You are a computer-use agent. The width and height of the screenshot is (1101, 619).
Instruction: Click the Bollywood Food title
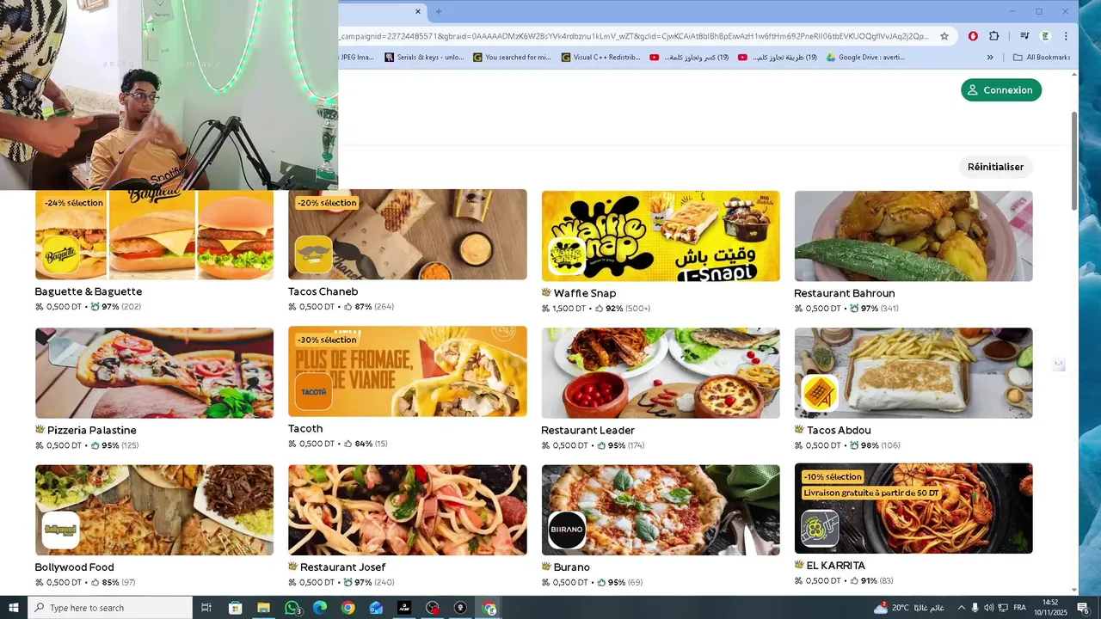[x=75, y=567]
